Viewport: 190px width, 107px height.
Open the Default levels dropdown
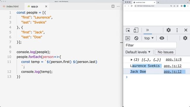pyautogui.click(x=138, y=52)
